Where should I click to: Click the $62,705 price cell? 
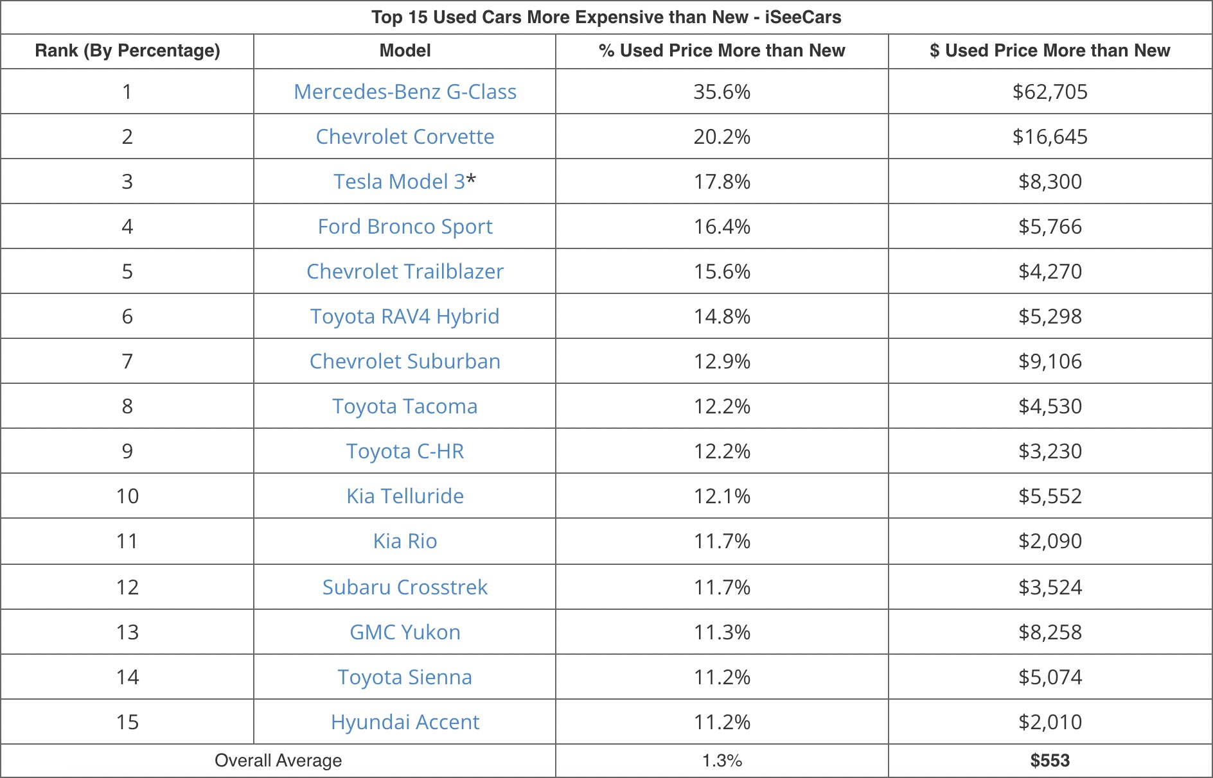tap(1050, 92)
